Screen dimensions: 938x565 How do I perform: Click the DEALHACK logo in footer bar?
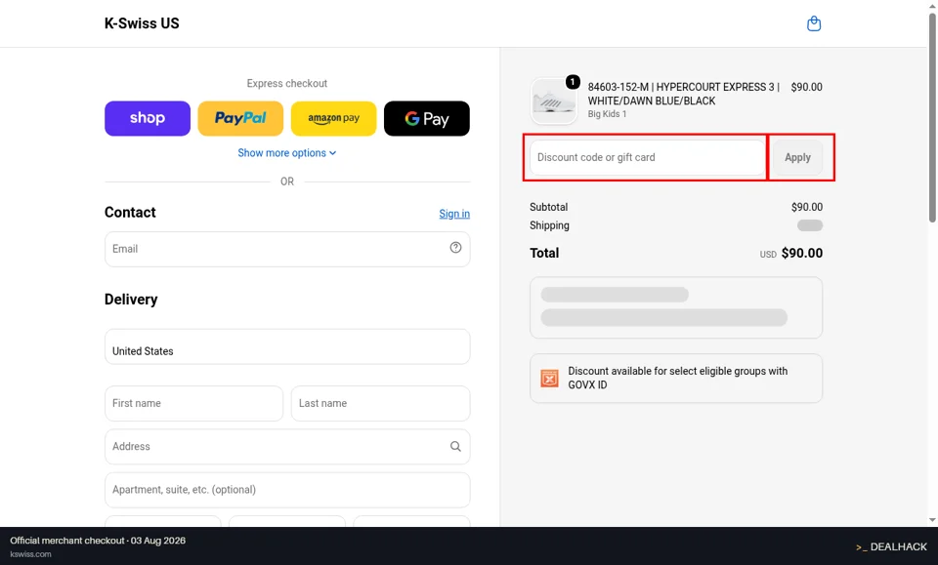[x=891, y=546]
